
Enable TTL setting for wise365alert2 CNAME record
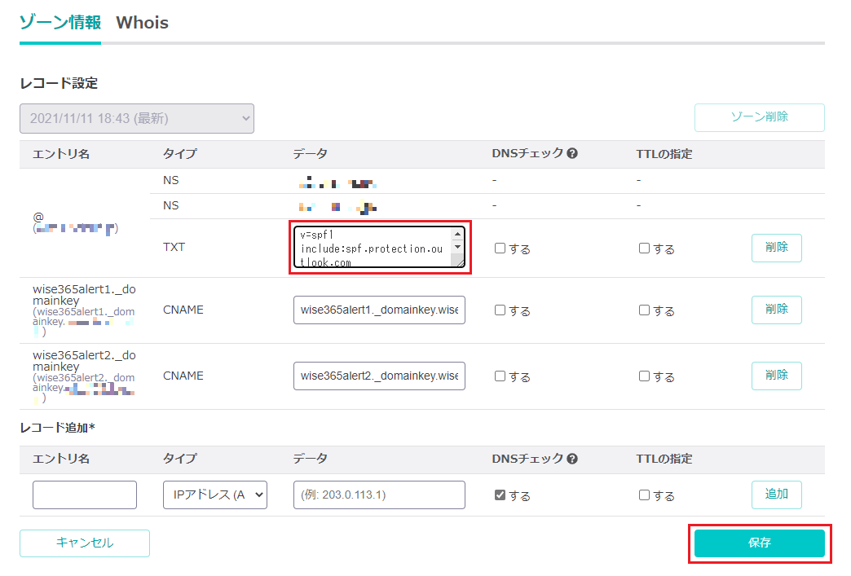(x=645, y=376)
